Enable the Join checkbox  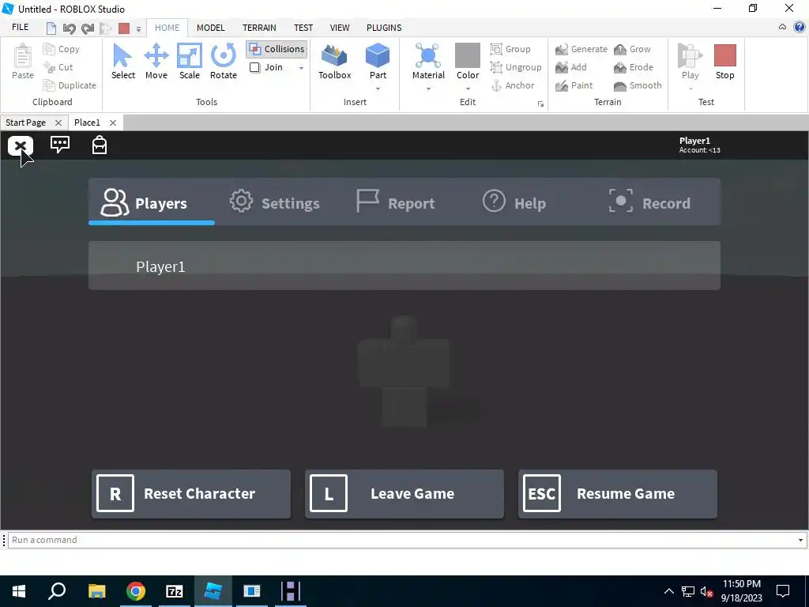click(254, 67)
